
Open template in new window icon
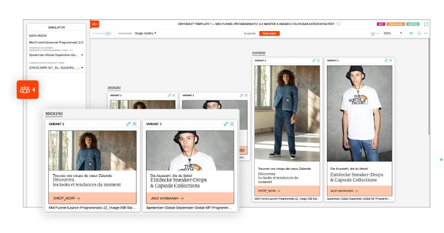[426, 24]
